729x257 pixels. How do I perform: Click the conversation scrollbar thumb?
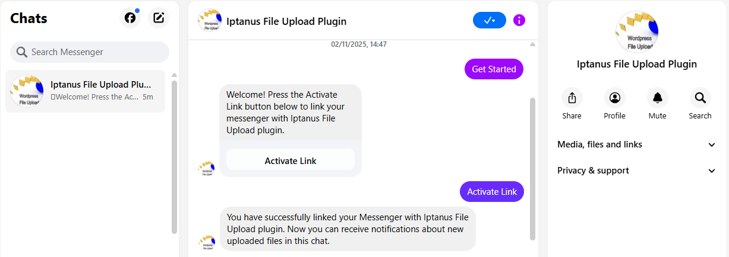click(533, 169)
